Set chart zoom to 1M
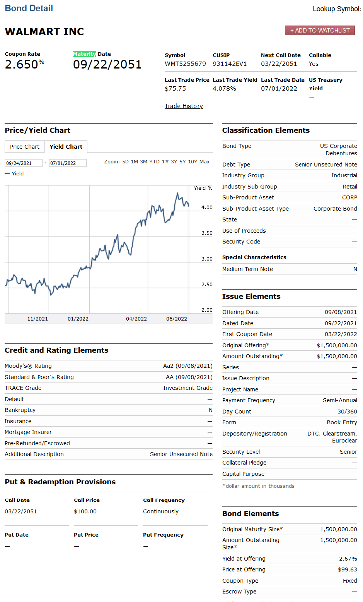This screenshot has height=602, width=363. tap(134, 161)
